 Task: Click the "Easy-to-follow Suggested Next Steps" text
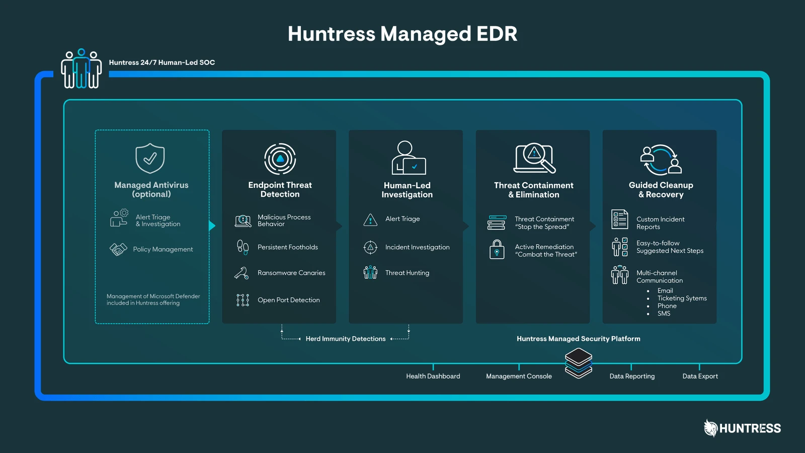pyautogui.click(x=670, y=247)
